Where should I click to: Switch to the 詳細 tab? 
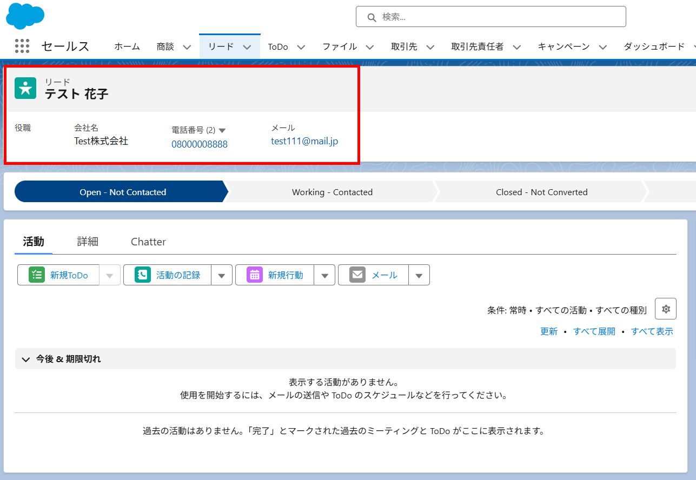click(x=88, y=242)
